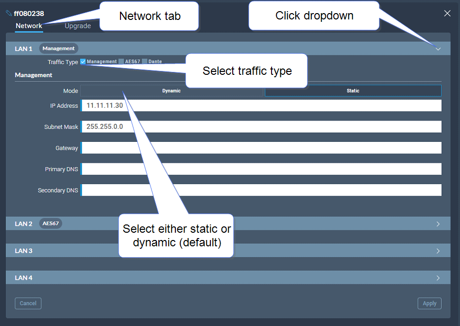Expand the LAN 3 section
This screenshot has width=460, height=326.
pyautogui.click(x=438, y=251)
